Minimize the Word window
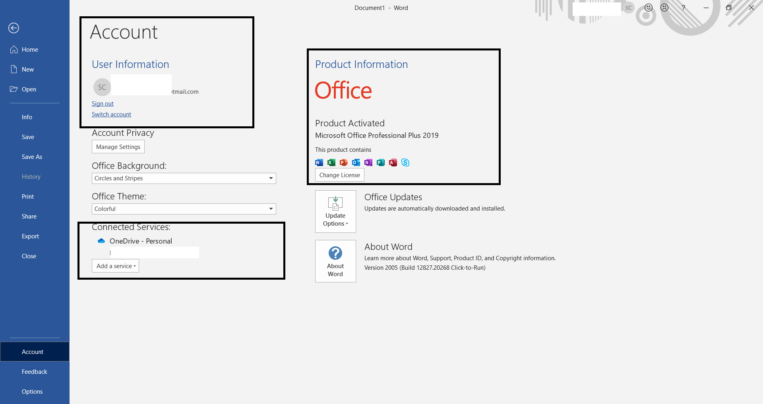Screen dimensions: 763x404 coord(706,8)
